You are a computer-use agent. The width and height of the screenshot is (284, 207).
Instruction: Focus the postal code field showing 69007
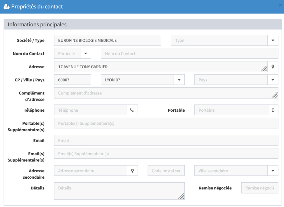73,80
